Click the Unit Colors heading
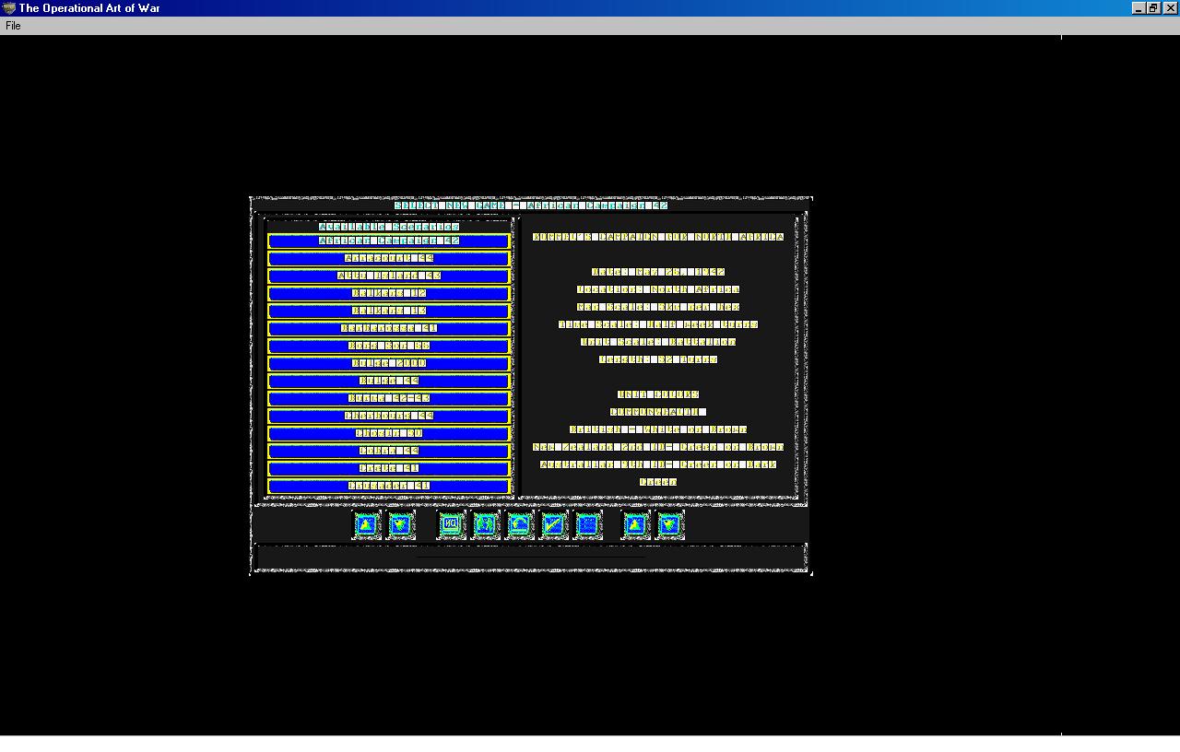Image resolution: width=1180 pixels, height=752 pixels. tap(658, 394)
